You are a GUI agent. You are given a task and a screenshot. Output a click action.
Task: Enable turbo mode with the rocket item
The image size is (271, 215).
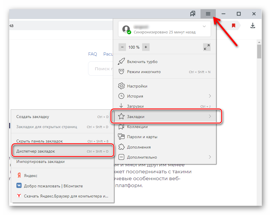tap(142, 62)
